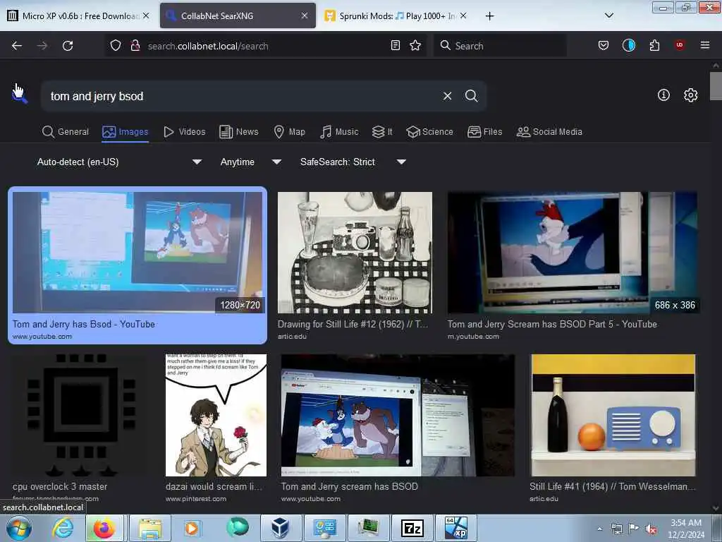The image size is (722, 542).
Task: List all tabs with the chevron button
Action: click(x=608, y=16)
